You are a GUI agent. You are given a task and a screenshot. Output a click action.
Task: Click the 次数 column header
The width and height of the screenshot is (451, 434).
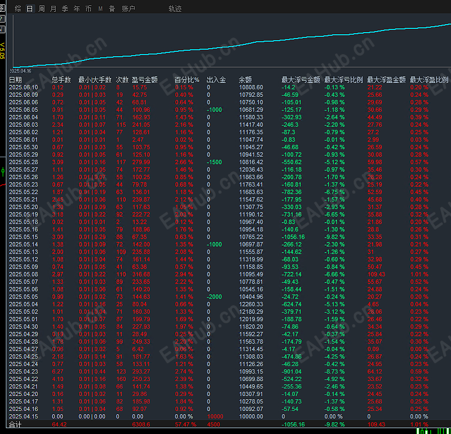122,80
